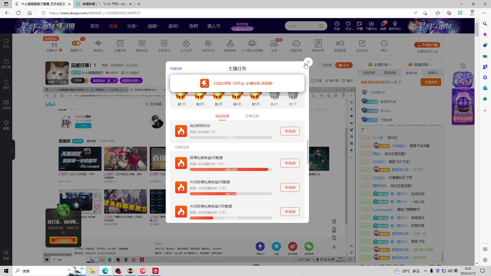This screenshot has width=491, height=276.
Task: Expand the 视频 dropdown
Action: [x=153, y=26]
